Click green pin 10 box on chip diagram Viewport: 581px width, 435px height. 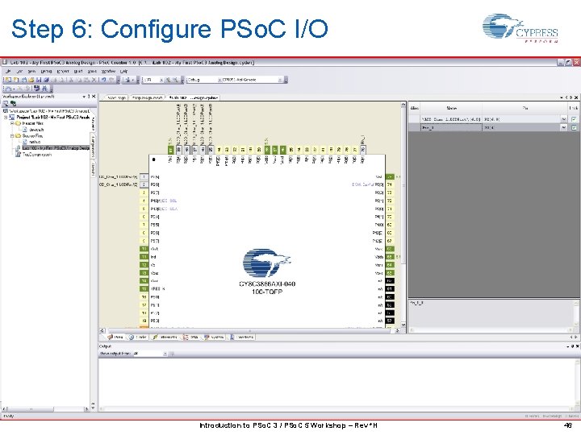pyautogui.click(x=144, y=249)
